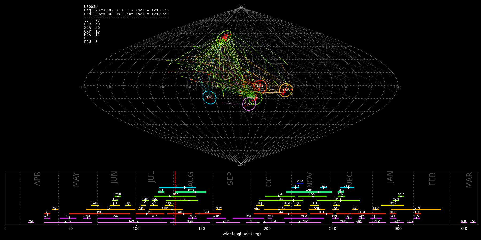Click the pink XHE timeline bar
Image resolution: width=481 pixels, height=240 pixels.
pyautogui.click(x=464, y=222)
